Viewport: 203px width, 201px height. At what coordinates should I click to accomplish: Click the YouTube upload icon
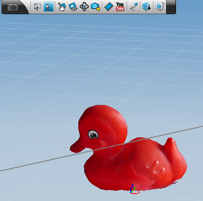tap(120, 6)
